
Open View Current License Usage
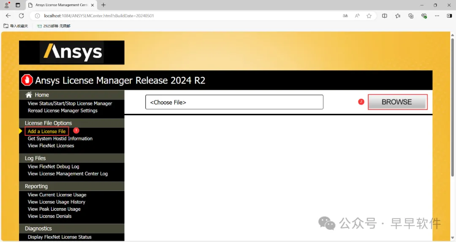[57, 195]
